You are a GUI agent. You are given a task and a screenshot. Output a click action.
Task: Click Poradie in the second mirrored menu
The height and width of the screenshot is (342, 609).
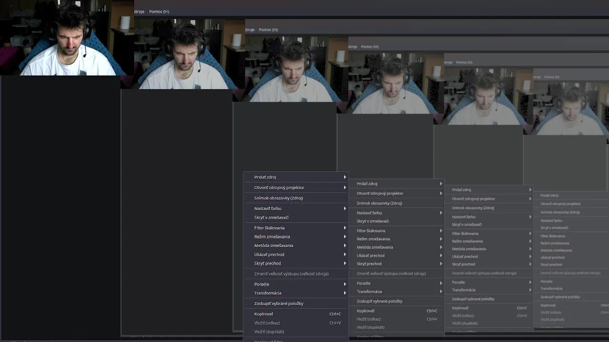397,283
